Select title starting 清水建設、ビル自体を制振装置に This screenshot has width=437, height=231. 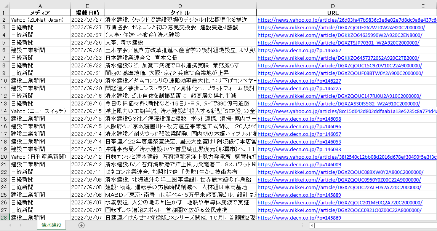[180, 96]
